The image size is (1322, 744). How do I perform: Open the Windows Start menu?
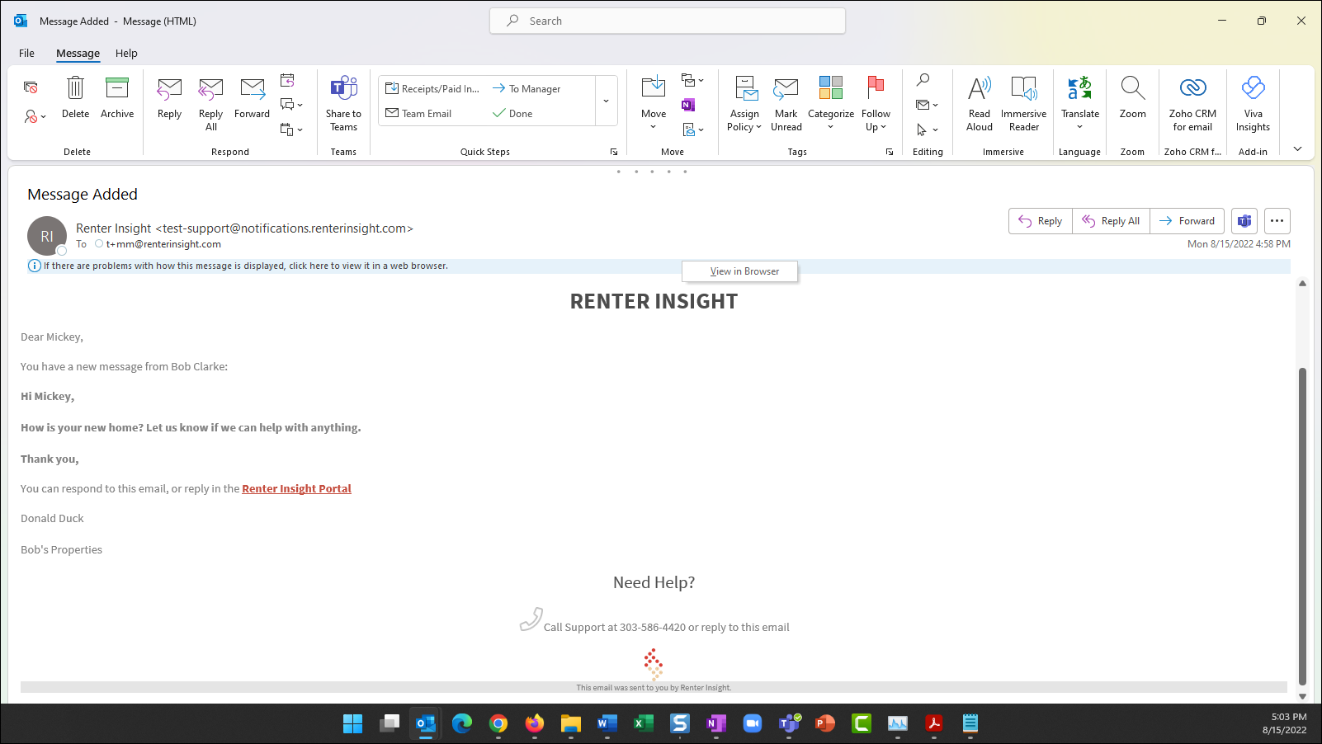coord(352,723)
